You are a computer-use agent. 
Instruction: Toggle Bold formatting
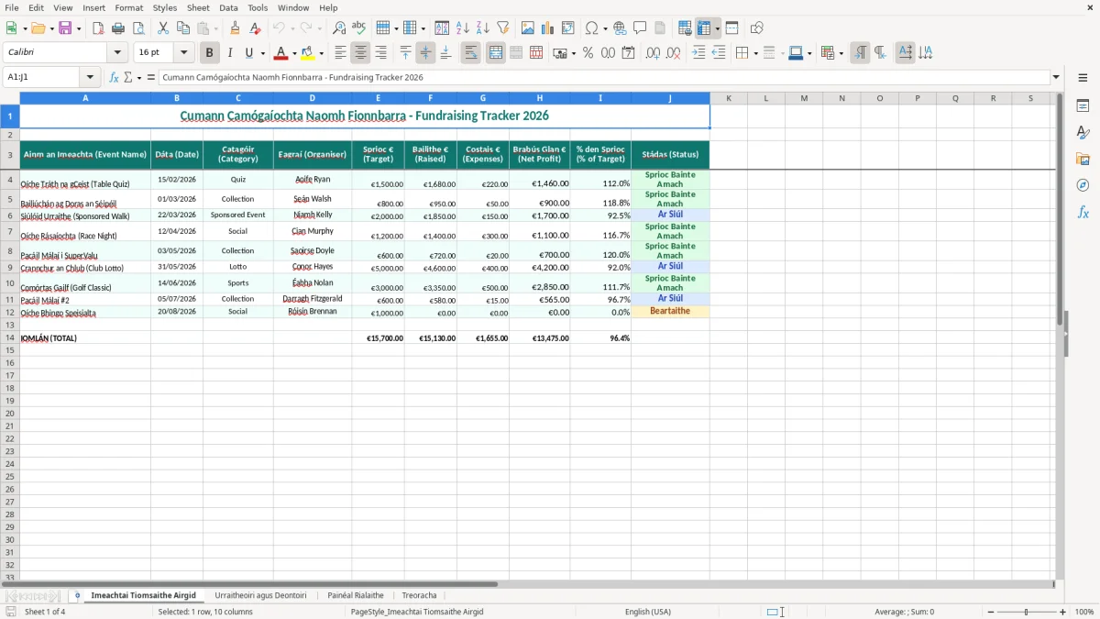[x=210, y=53]
